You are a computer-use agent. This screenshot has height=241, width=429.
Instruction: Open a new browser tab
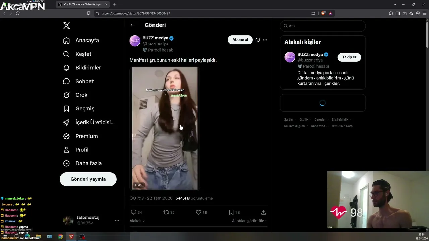coord(114,4)
